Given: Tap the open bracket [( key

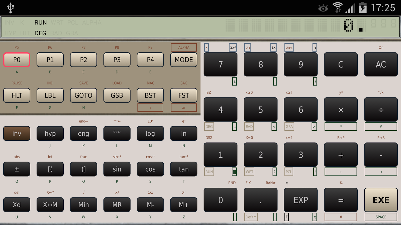Looking at the screenshot, I should [x=50, y=169].
